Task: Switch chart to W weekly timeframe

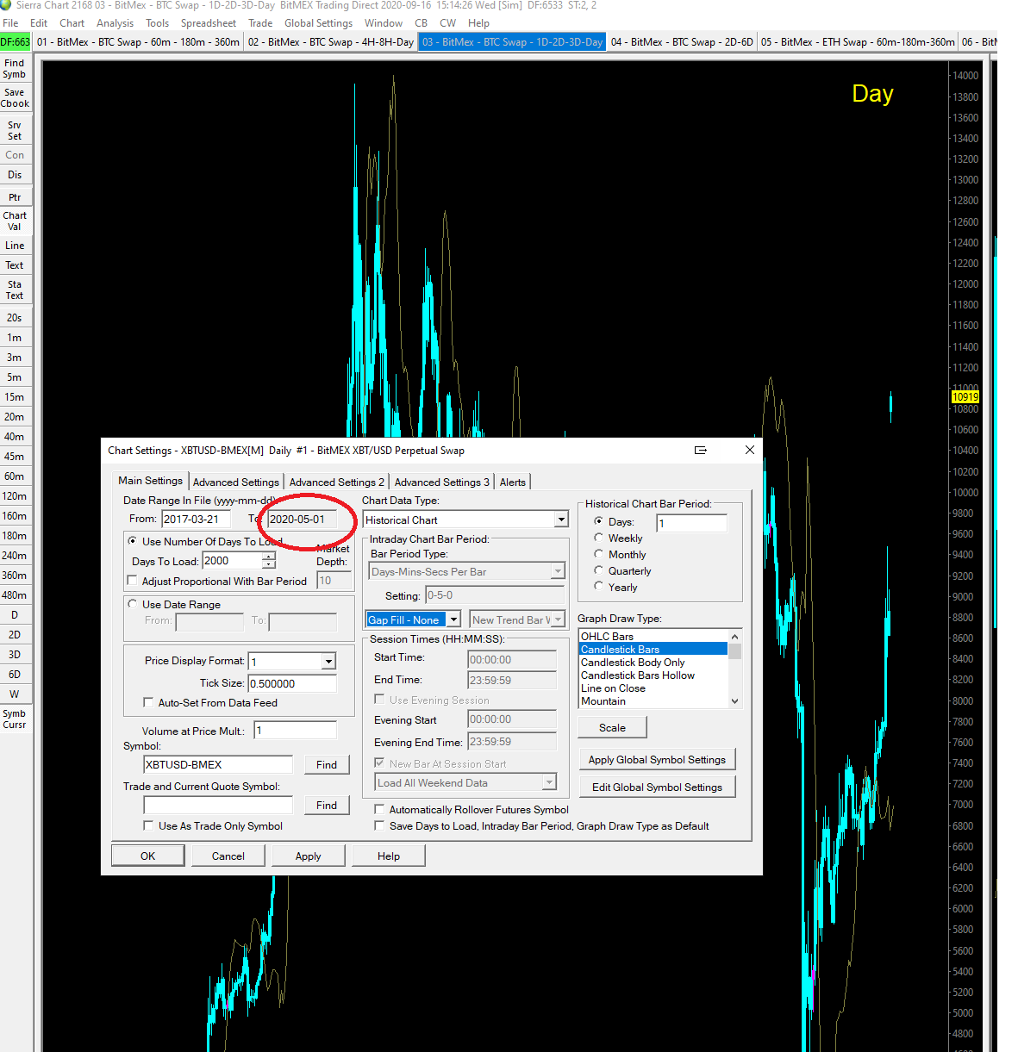Action: click(x=15, y=694)
